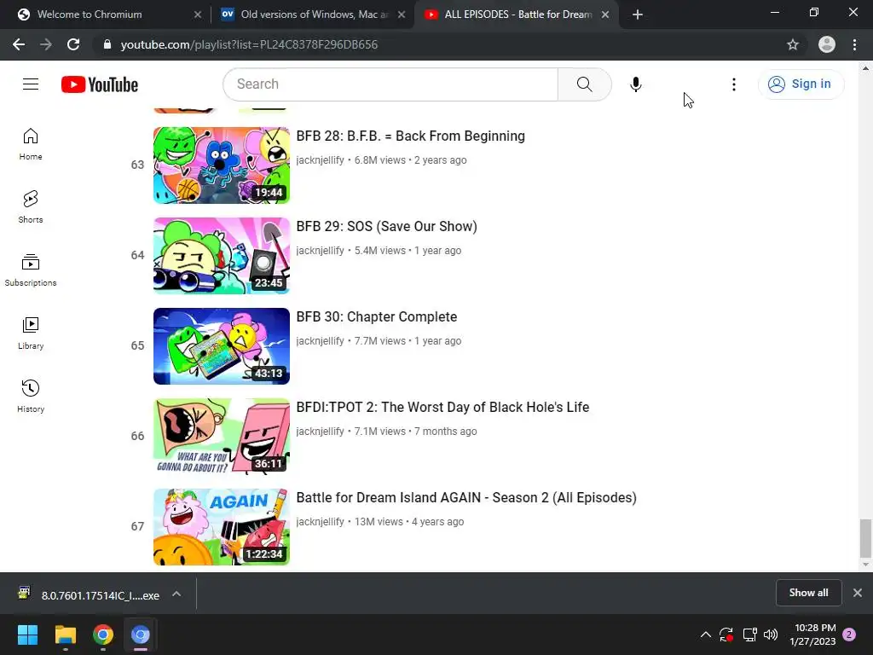Click the BFDI:TPOT 2 video thumbnail
873x655 pixels.
[222, 436]
